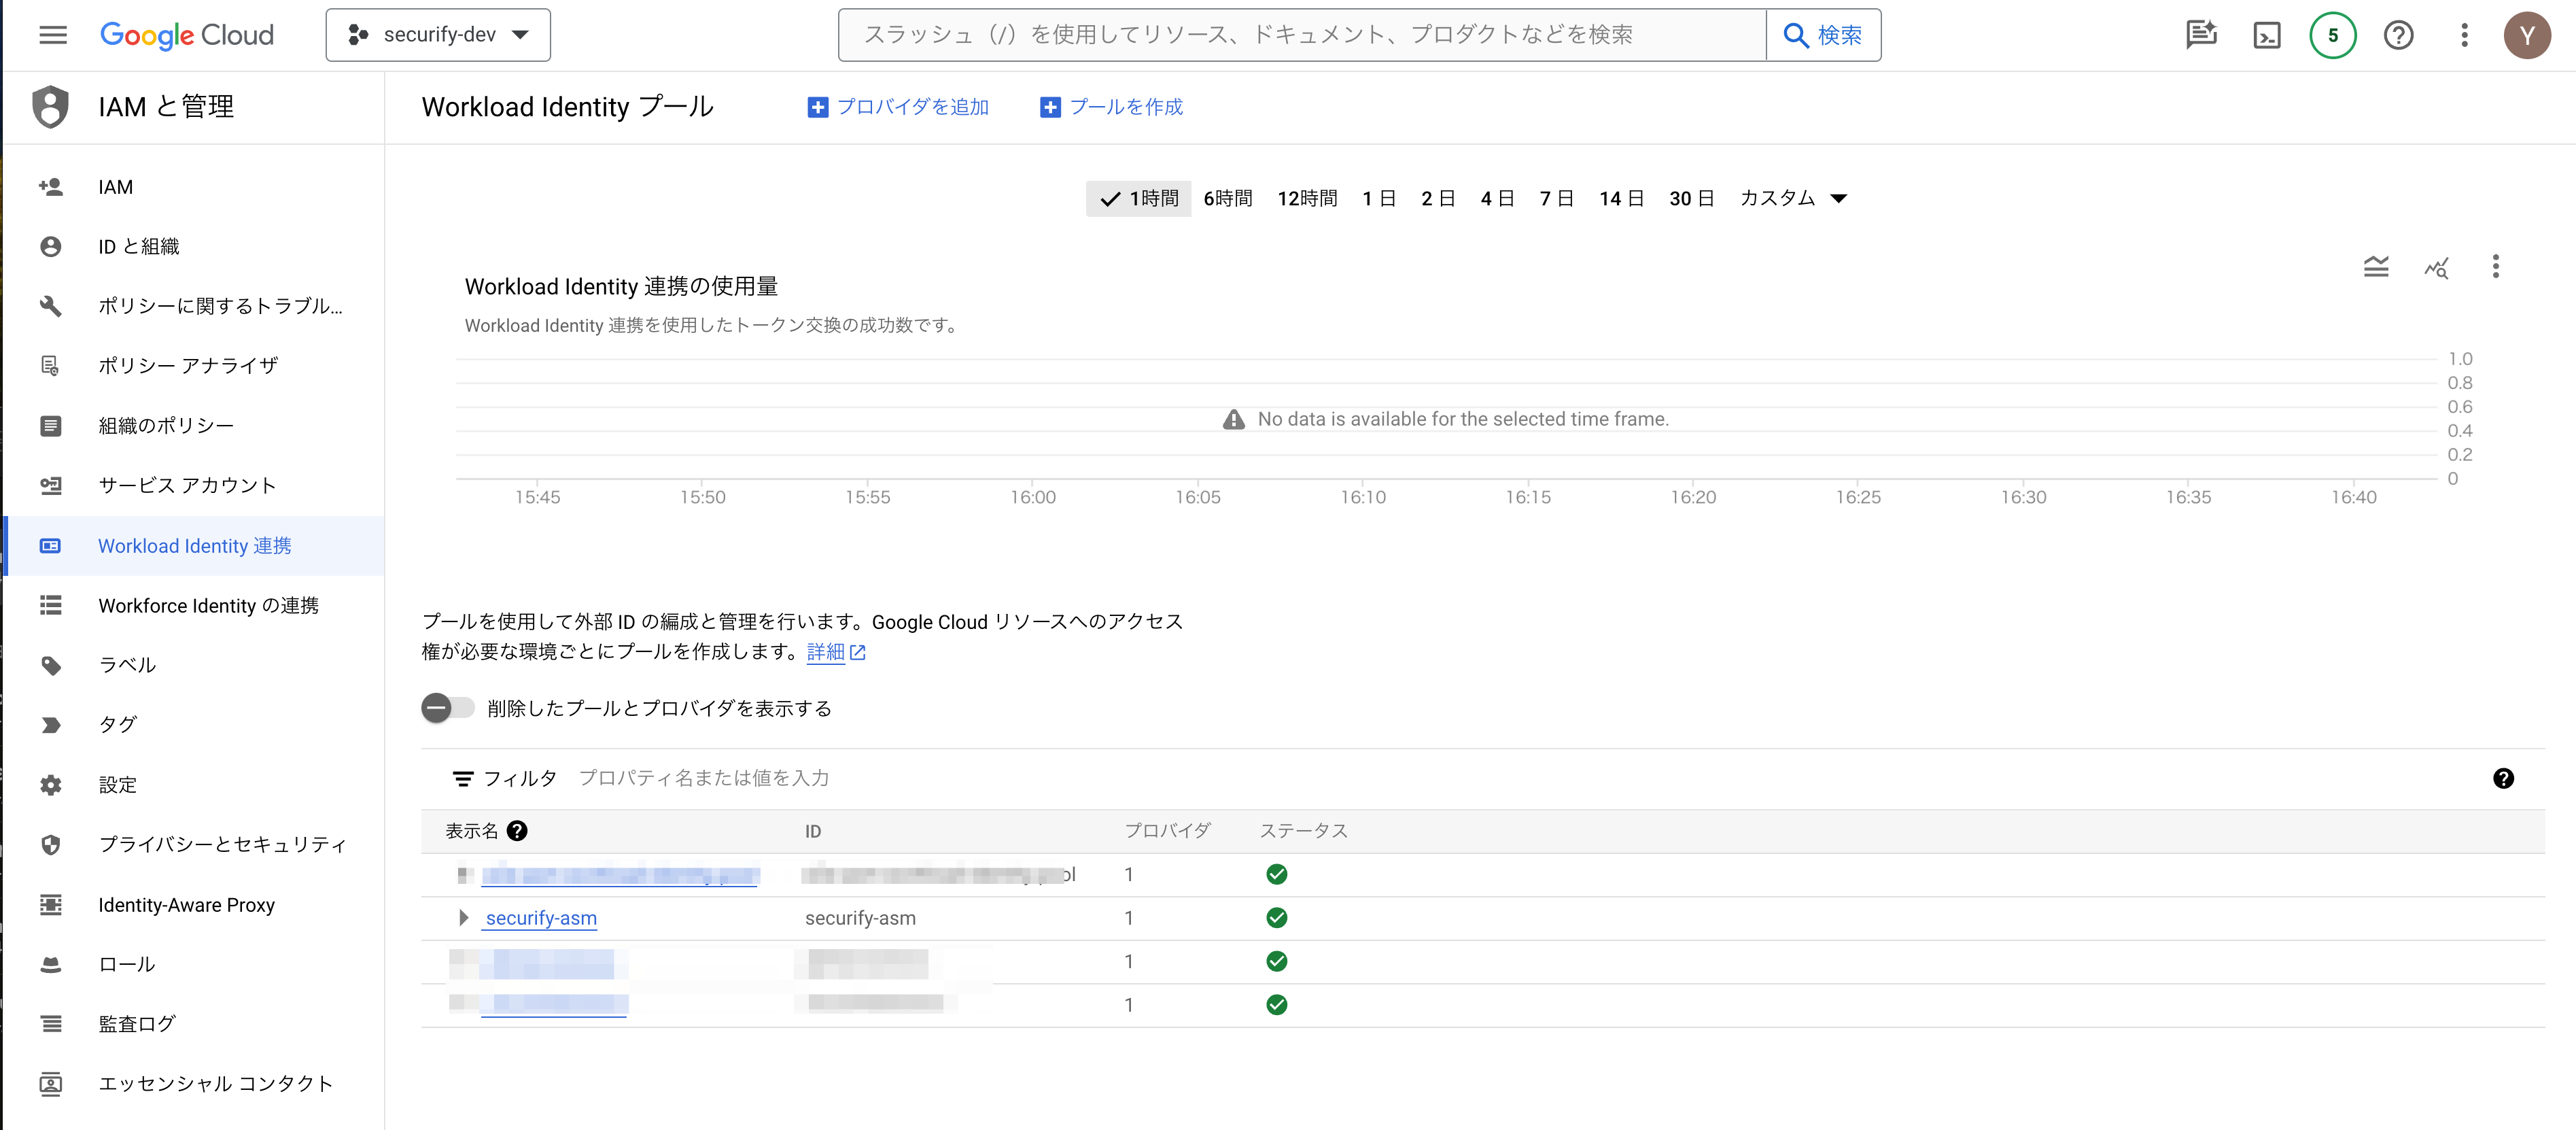Select the 1 日 time range
The image size is (2576, 1130).
1379,199
